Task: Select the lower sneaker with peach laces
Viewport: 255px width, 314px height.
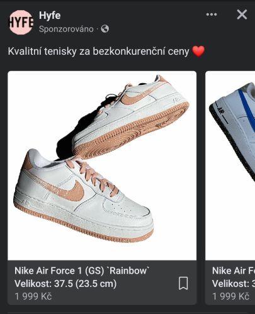Action: [84, 195]
